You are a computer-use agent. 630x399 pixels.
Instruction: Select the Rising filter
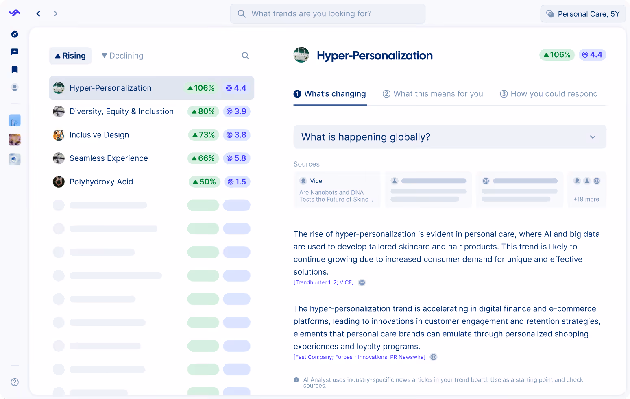(x=70, y=56)
